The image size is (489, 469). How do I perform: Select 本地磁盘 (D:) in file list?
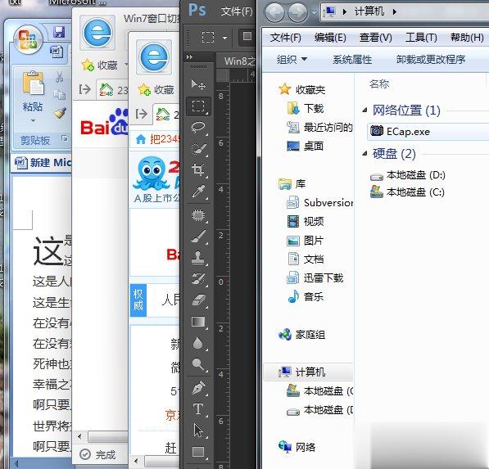click(x=408, y=175)
